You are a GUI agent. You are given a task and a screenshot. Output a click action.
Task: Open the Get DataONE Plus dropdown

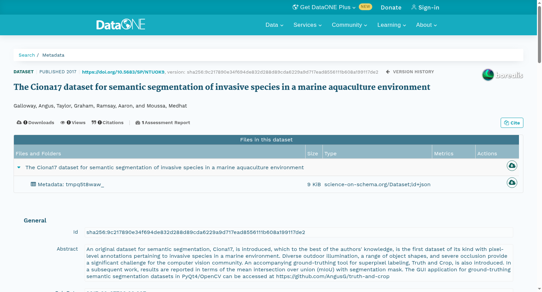point(324,7)
